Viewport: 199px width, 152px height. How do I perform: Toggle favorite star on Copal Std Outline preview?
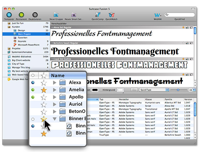coord(183,59)
